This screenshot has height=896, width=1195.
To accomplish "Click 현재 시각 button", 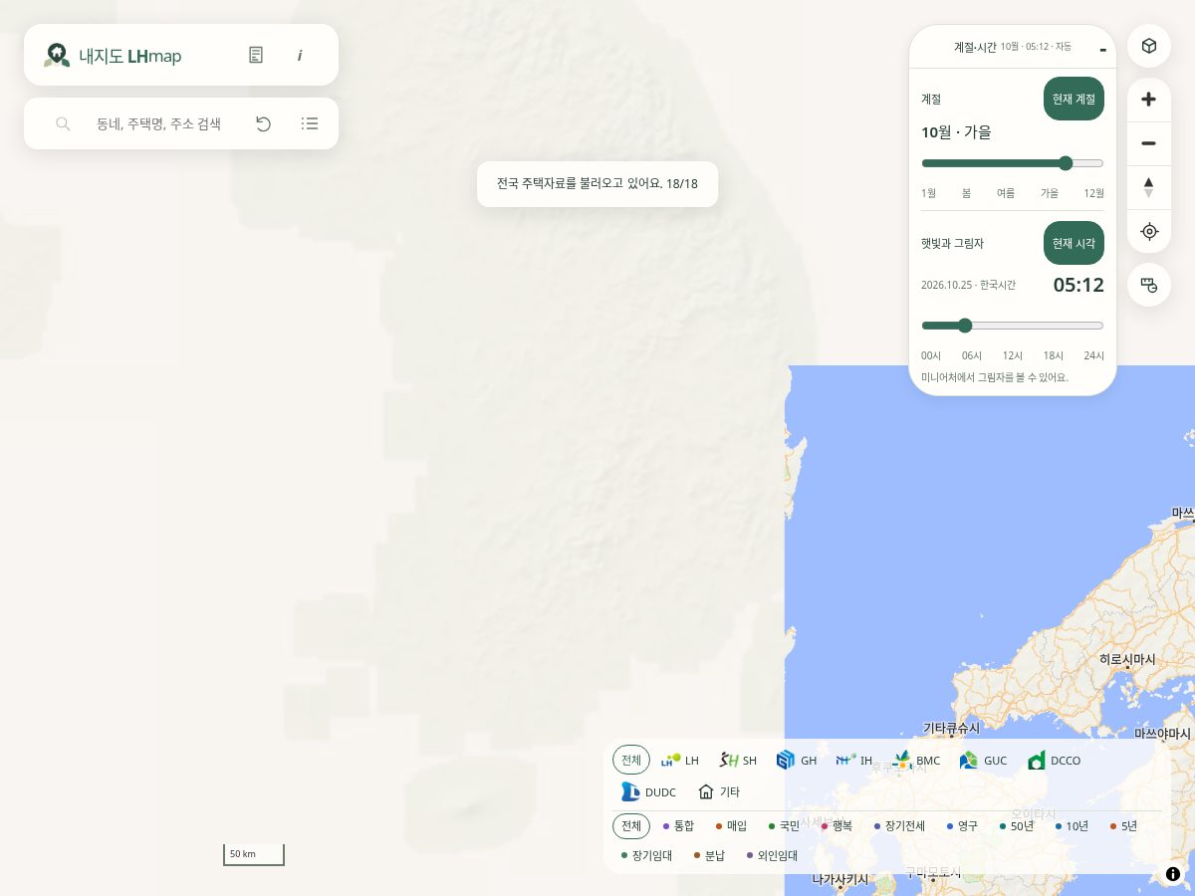I will click(x=1074, y=243).
